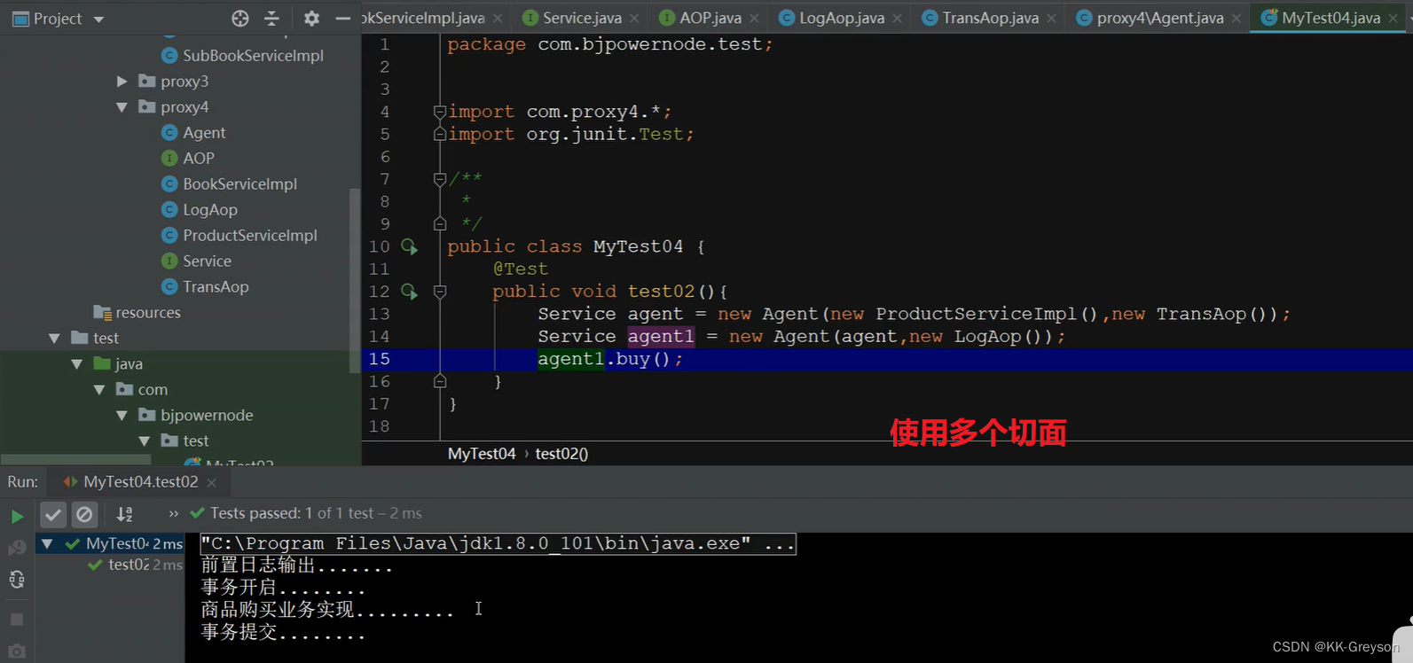Select test02 result in test tree

point(135,565)
